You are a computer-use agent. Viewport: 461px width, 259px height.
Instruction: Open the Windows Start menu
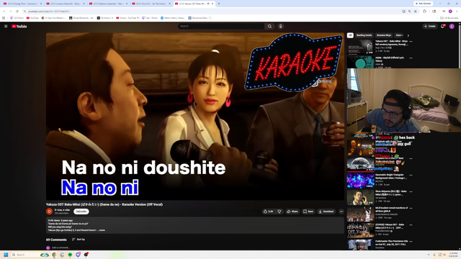pos(6,255)
